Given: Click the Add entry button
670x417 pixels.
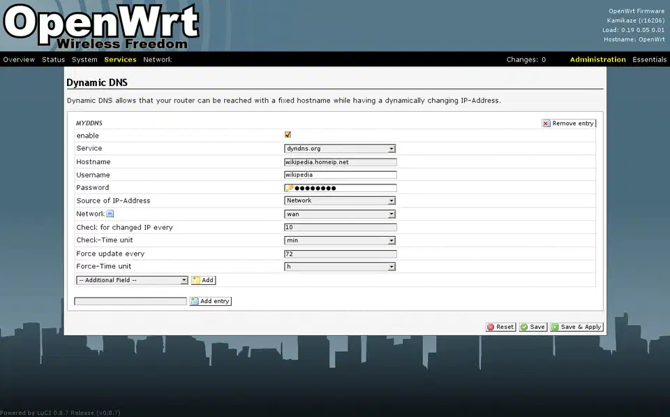Looking at the screenshot, I should coord(211,301).
